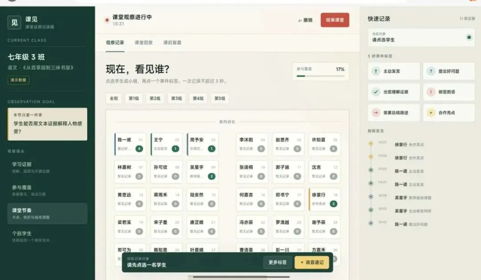The width and height of the screenshot is (481, 280).
Task: Select student card 梁若溪
Action: (x=130, y=227)
